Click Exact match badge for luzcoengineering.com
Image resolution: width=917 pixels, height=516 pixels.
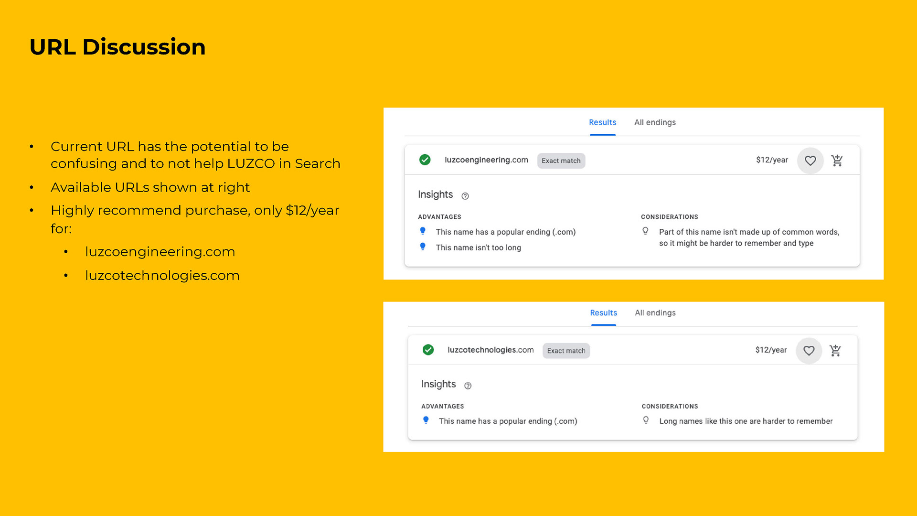click(561, 161)
